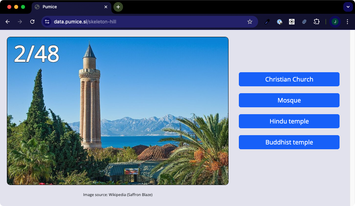
Task: Bookmark this page with the star icon
Action: point(250,22)
